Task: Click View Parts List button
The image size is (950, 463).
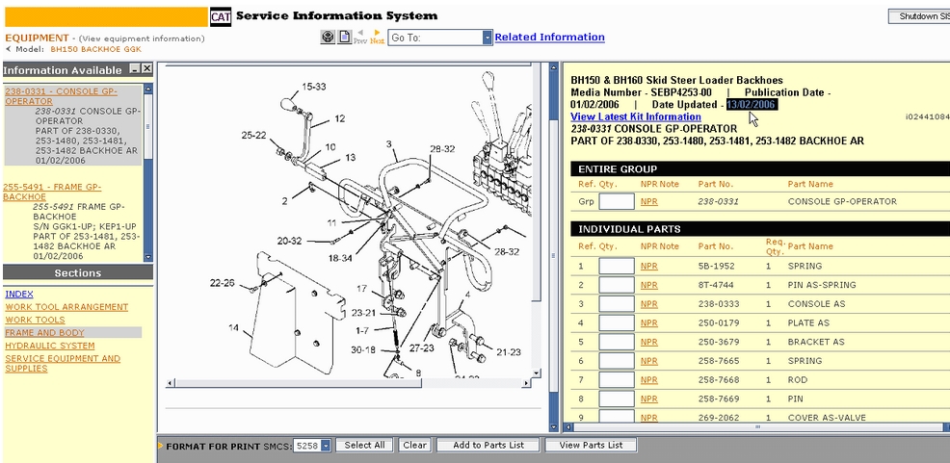Action: tap(591, 445)
